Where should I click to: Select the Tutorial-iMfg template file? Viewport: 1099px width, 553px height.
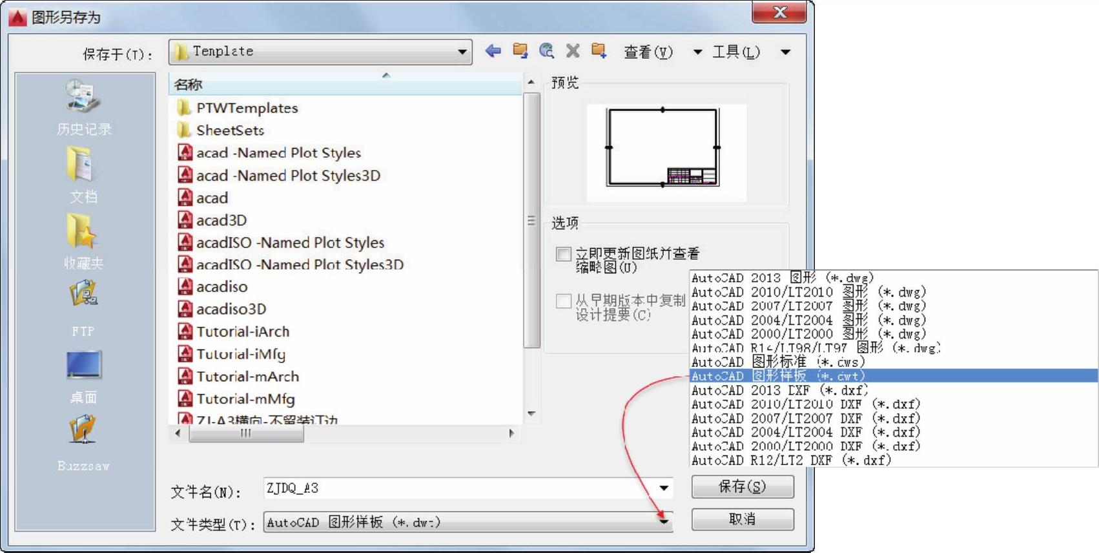[231, 354]
